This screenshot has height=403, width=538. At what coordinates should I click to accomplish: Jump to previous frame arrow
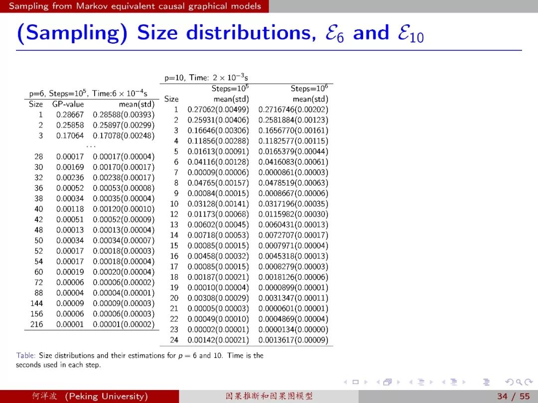click(x=378, y=382)
